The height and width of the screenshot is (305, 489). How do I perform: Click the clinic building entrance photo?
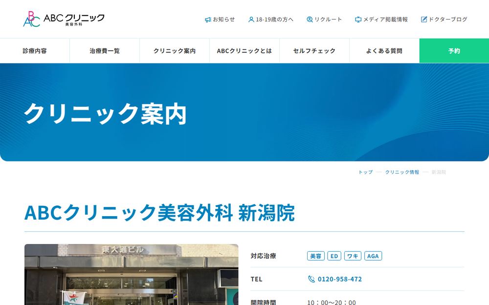point(131,274)
